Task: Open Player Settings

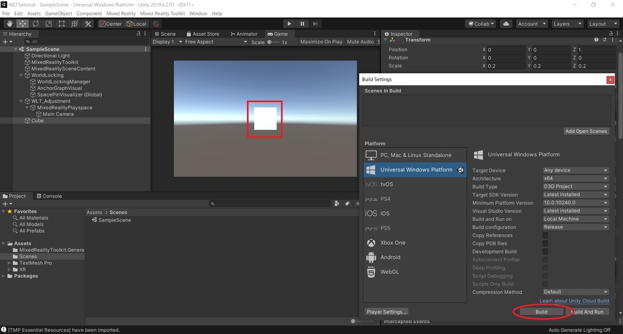Action: (387, 312)
